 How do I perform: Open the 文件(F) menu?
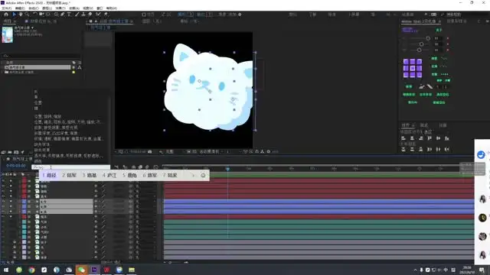click(x=7, y=8)
